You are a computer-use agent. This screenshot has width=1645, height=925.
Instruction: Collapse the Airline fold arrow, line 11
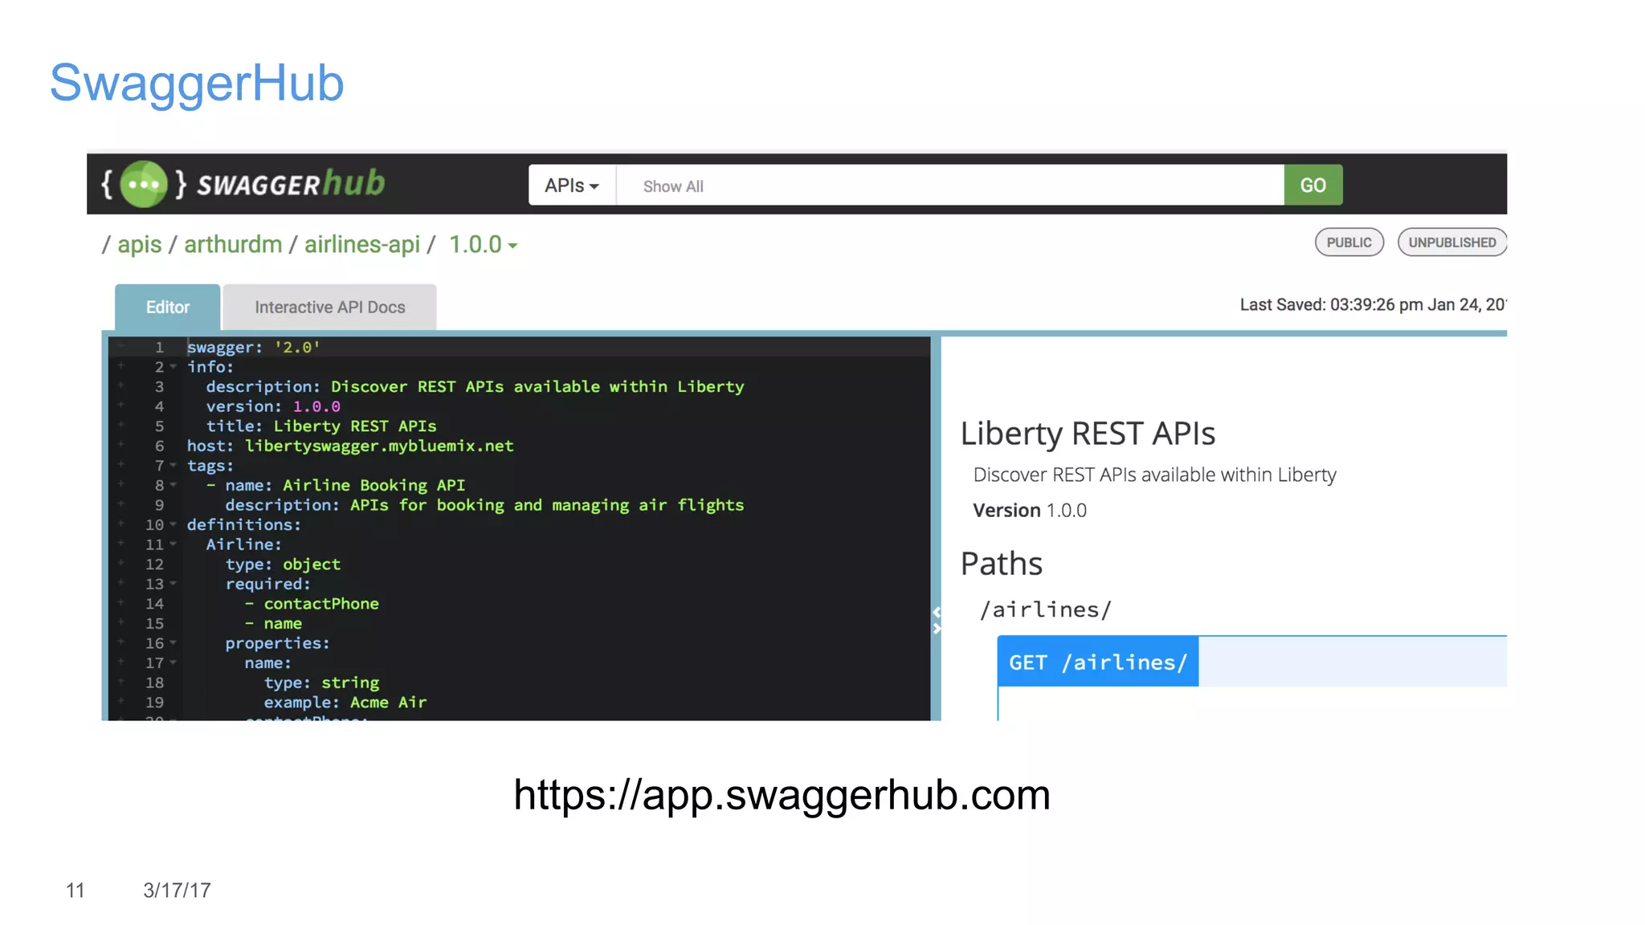(173, 544)
